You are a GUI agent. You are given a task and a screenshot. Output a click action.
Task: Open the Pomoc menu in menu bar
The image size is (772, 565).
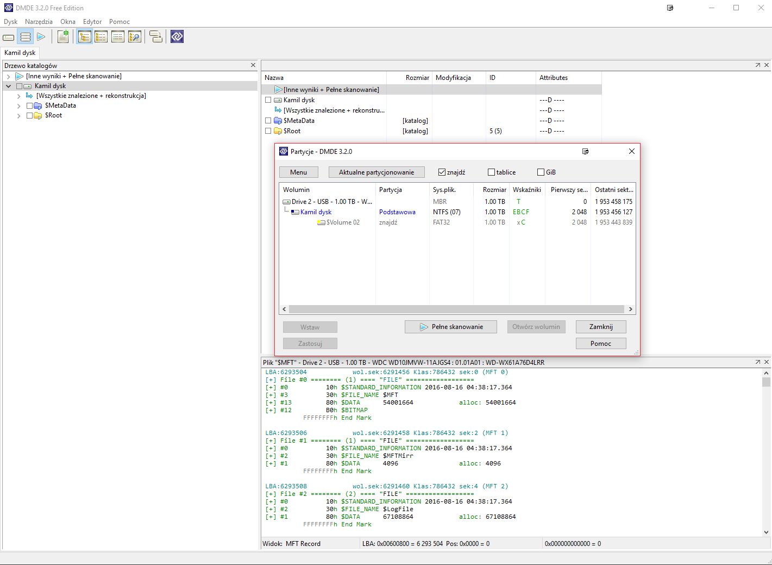click(120, 22)
